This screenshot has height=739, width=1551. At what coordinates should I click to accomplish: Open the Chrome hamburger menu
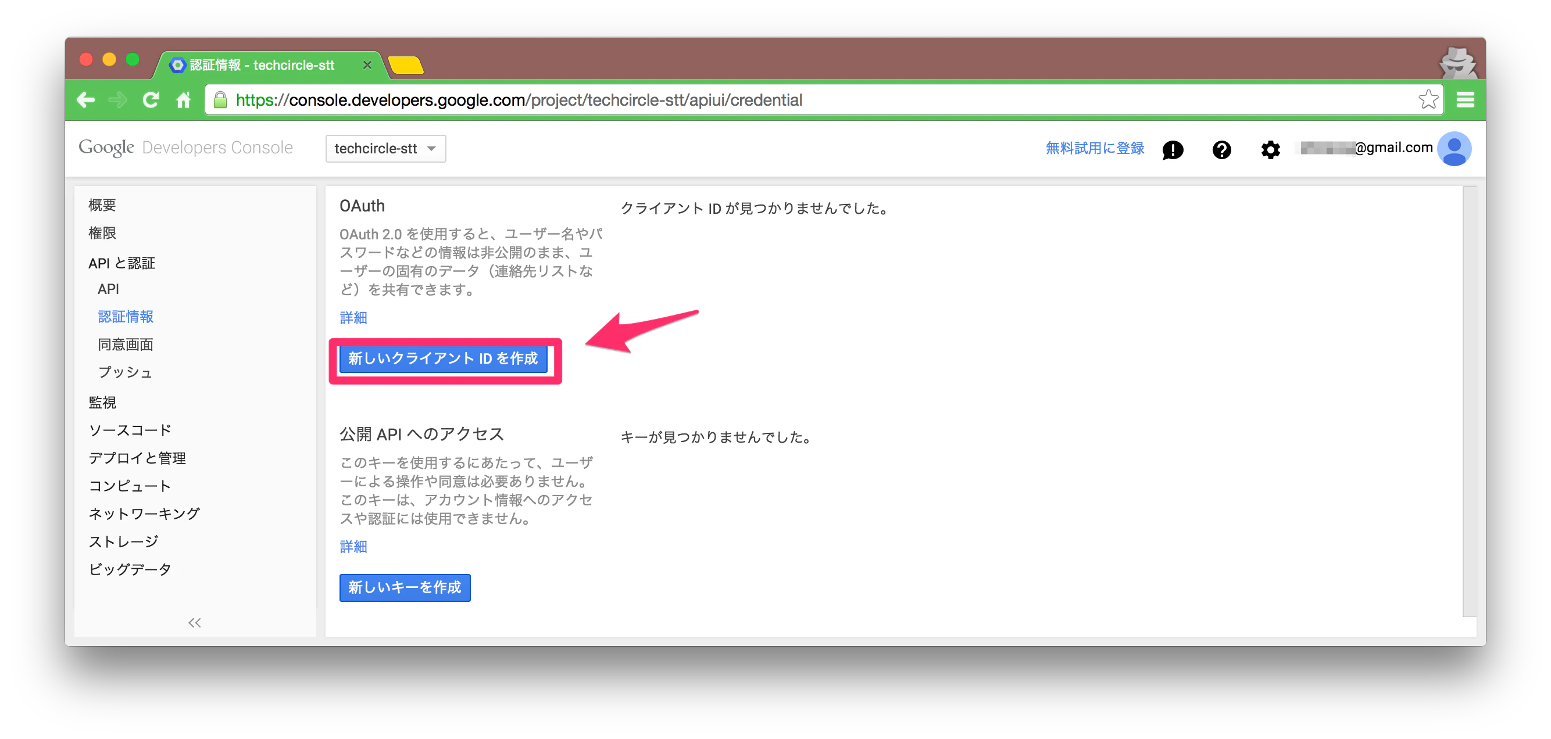pos(1465,100)
